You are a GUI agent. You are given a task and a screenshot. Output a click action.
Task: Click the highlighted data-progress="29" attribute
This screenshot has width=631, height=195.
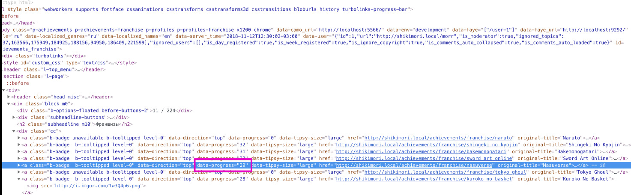(x=223, y=165)
